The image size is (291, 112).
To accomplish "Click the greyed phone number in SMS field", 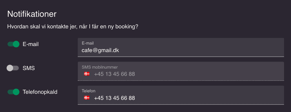I will coord(115,74).
